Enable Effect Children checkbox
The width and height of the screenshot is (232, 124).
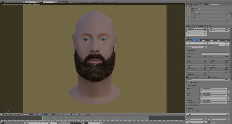[x=209, y=77]
